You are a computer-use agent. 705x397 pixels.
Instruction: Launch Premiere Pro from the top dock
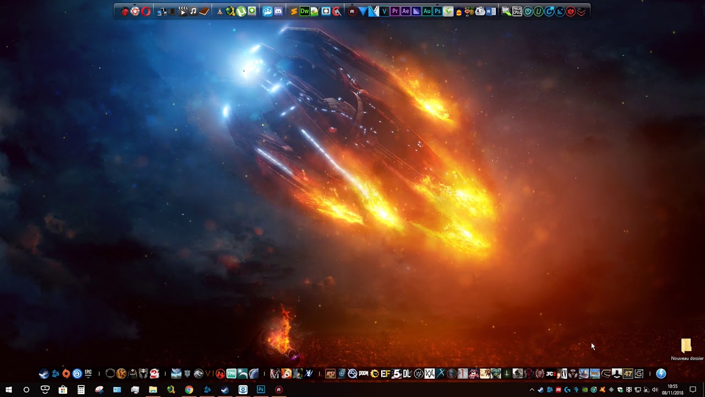[x=395, y=11]
